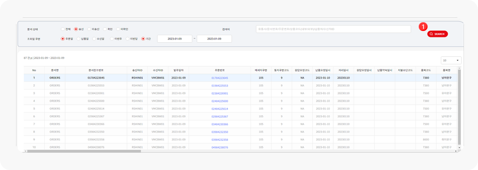This screenshot has height=170, width=478.
Task: Click the table's vertical scrollbar down arrow
Action: click(459, 148)
